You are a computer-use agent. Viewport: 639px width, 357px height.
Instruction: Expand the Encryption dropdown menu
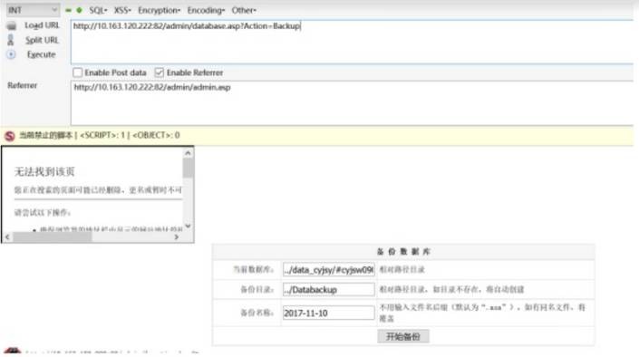159,10
